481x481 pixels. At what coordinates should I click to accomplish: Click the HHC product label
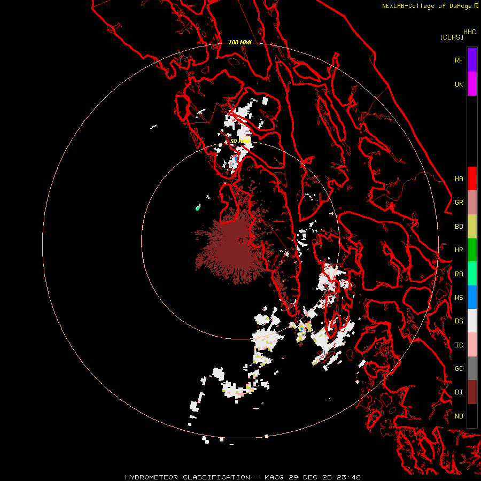(x=470, y=32)
